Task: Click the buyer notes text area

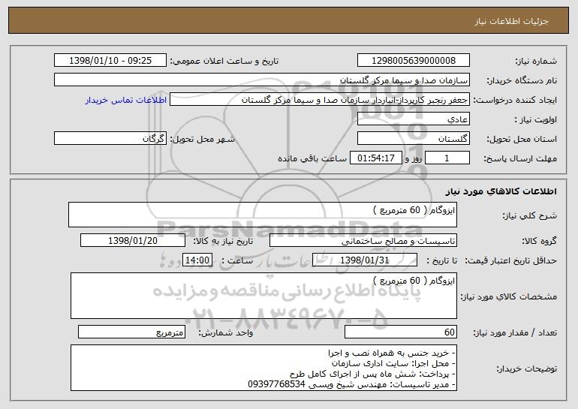Action: click(263, 368)
